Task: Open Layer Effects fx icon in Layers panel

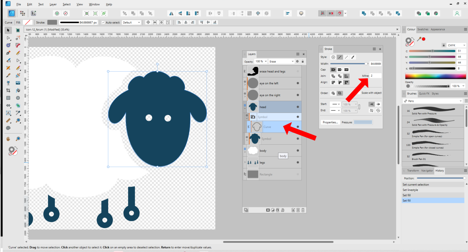Action: [x=277, y=210]
